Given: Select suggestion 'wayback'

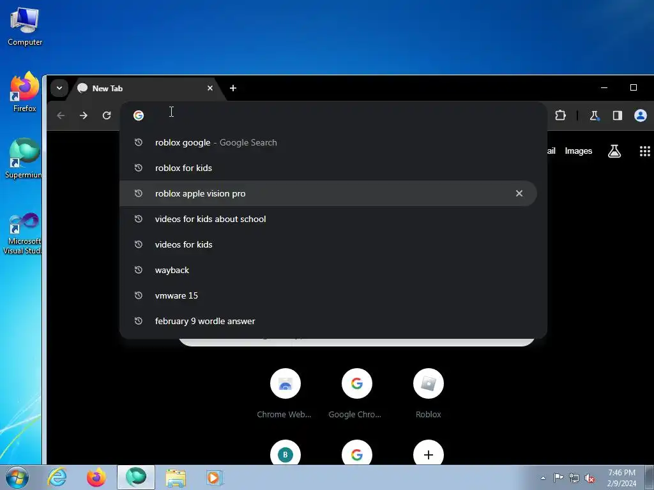Looking at the screenshot, I should pyautogui.click(x=328, y=270).
